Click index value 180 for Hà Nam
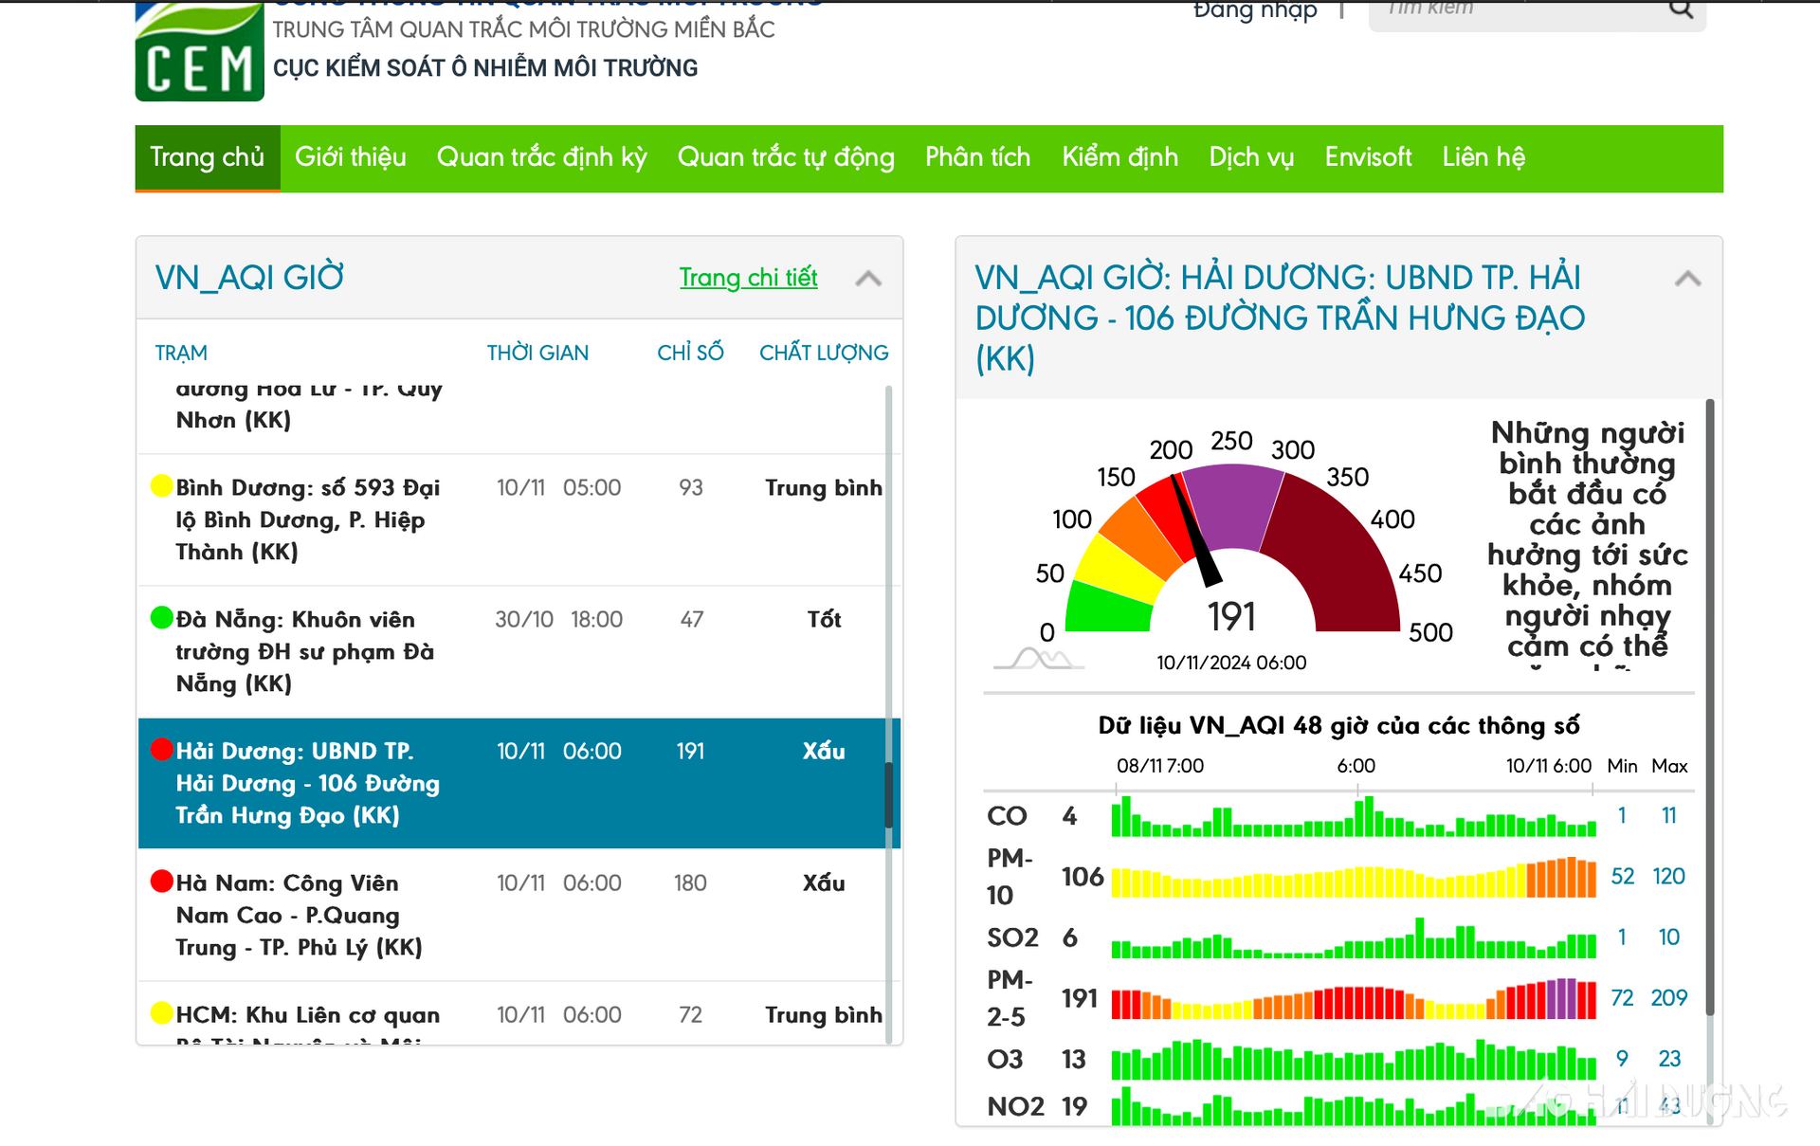1820x1146 pixels. (x=690, y=882)
